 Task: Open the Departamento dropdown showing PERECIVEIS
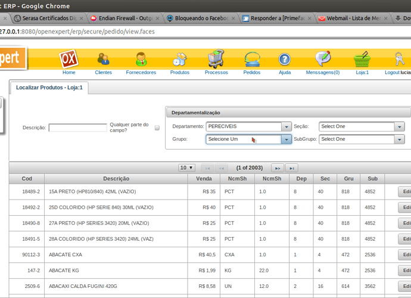tap(248, 126)
